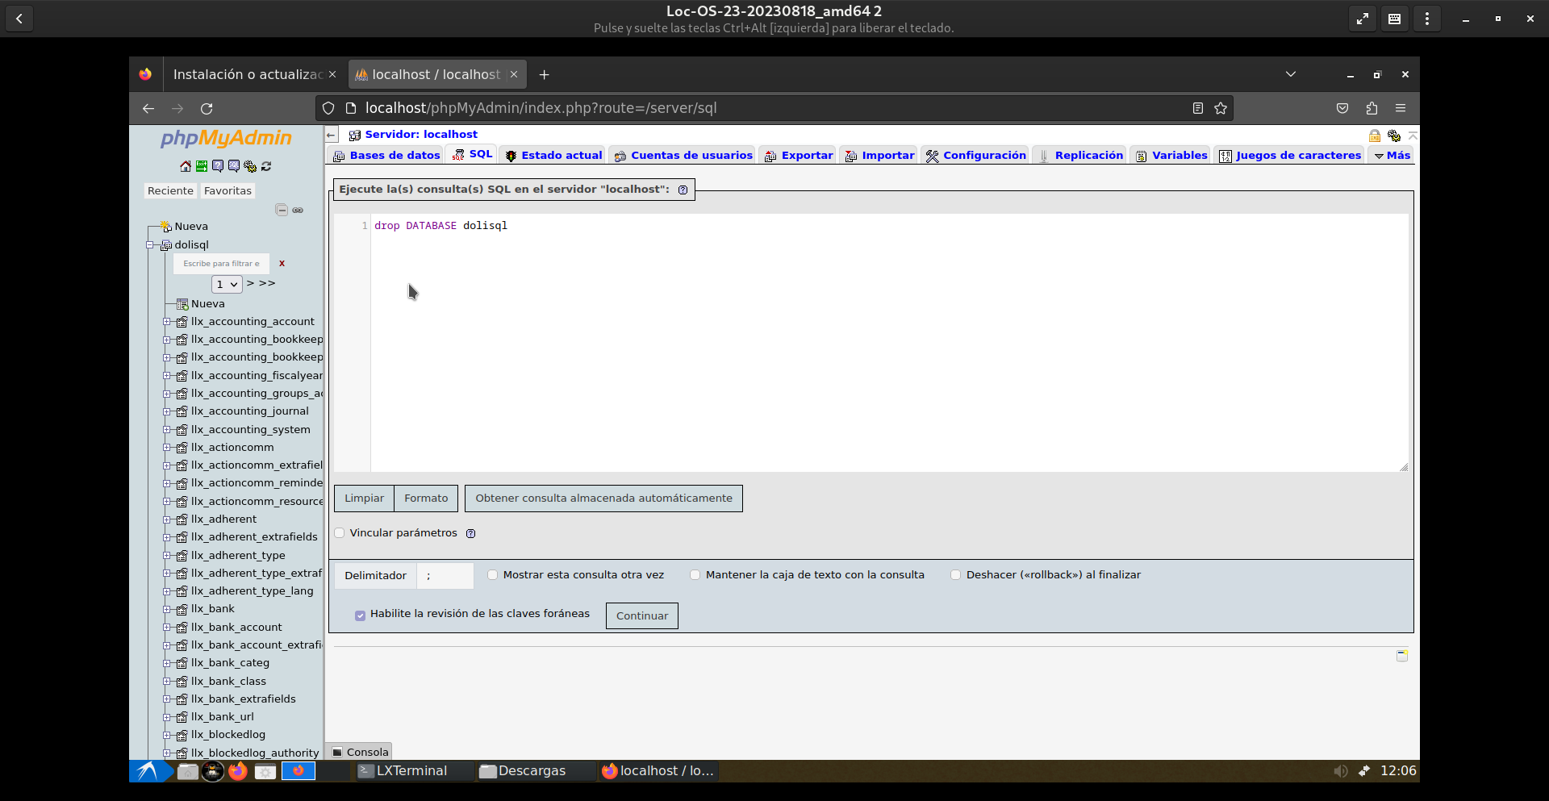The height and width of the screenshot is (801, 1549).
Task: Click the link with main panel icon
Action: pyautogui.click(x=298, y=211)
